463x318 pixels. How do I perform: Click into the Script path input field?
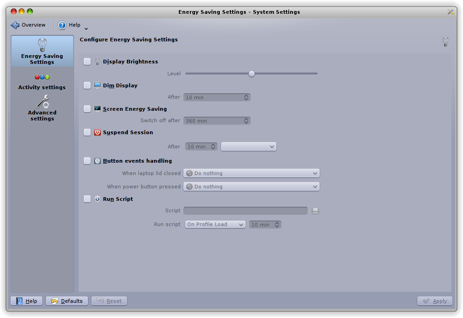click(245, 211)
